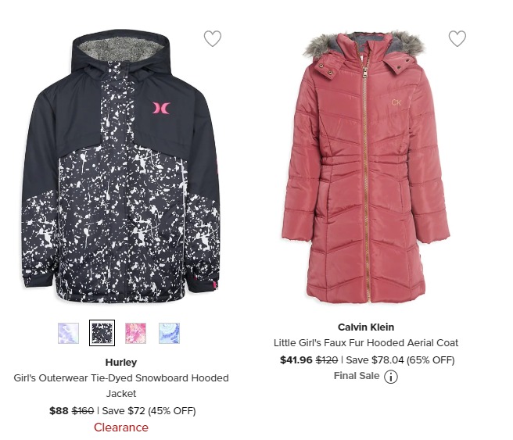Click the Save $78.04 (65% OFF) text

[400, 360]
